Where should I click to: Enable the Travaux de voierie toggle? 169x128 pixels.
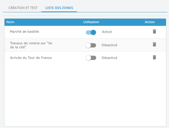91,45
